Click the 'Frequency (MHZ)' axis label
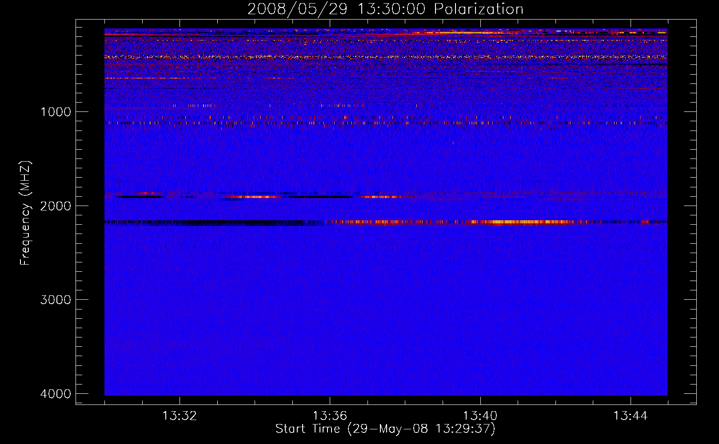Viewport: 719px width, 444px height. 25,213
